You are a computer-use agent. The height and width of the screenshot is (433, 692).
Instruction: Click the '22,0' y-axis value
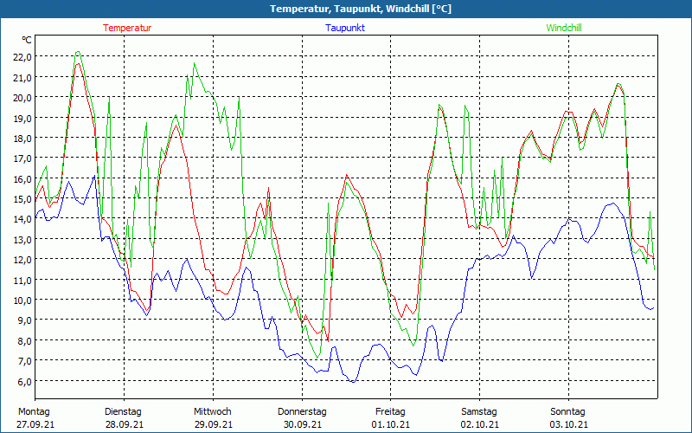pos(22,56)
